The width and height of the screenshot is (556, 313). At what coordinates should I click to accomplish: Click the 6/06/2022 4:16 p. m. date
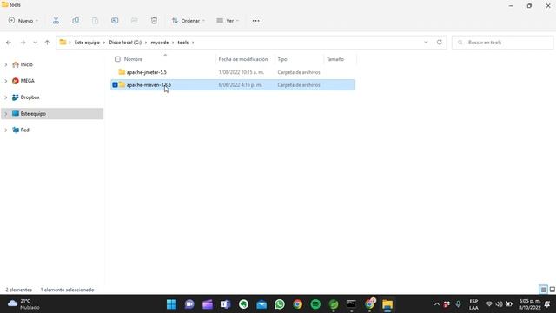[x=240, y=85]
